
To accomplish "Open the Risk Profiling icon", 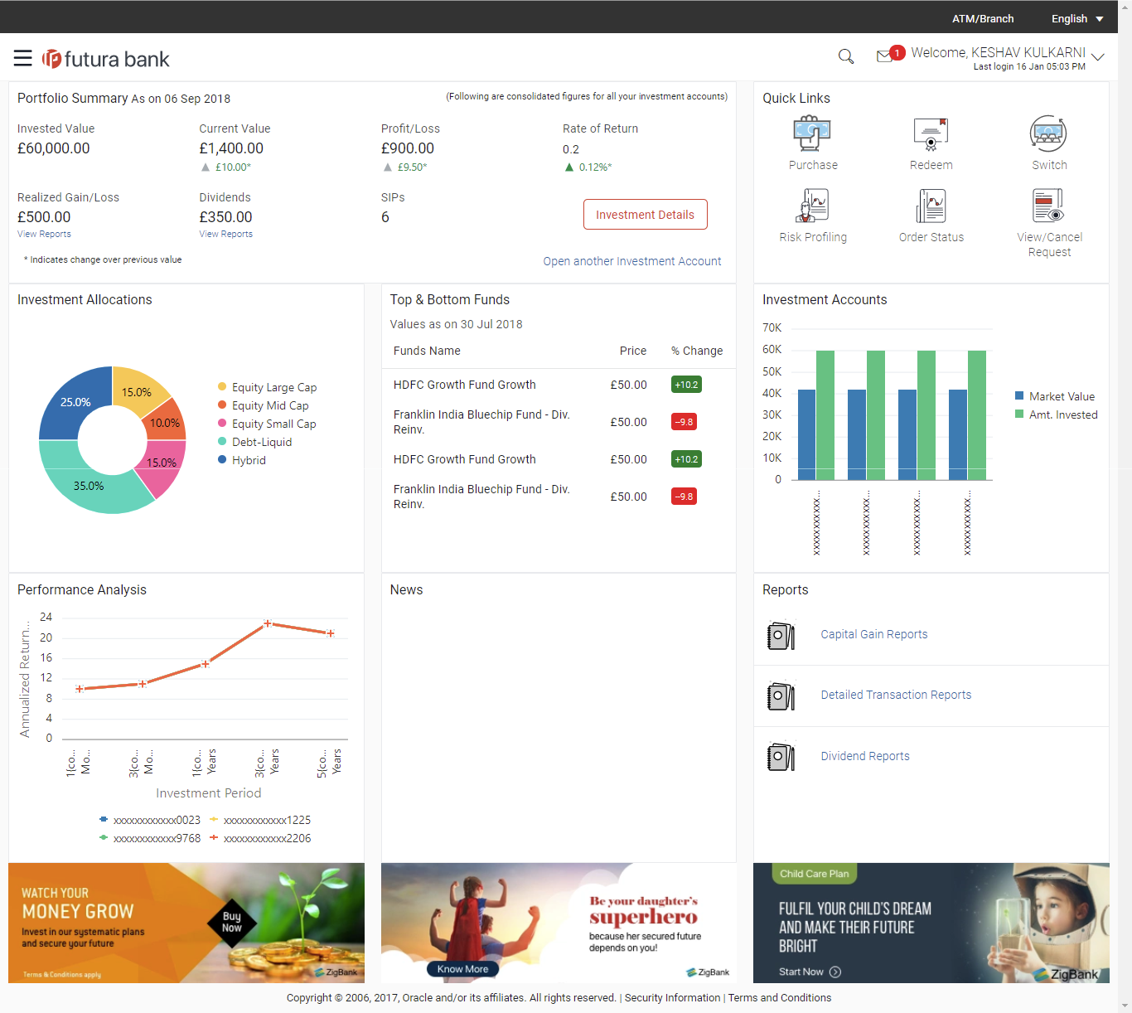I will [x=812, y=206].
